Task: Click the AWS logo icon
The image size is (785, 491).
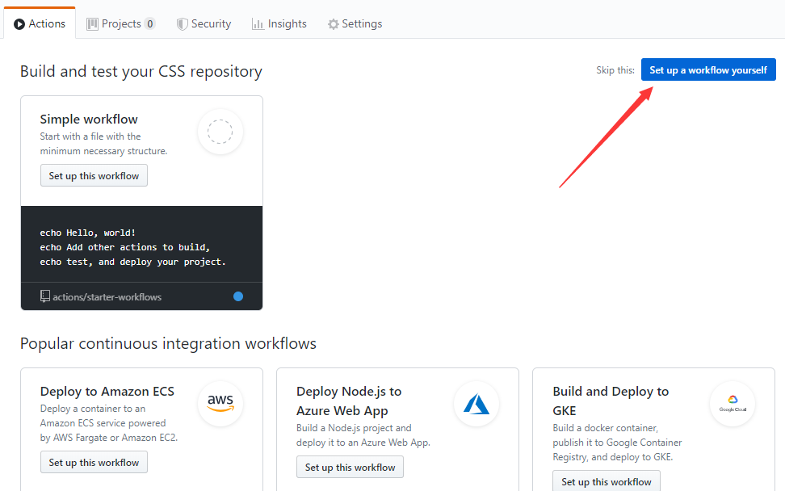Action: pos(220,404)
